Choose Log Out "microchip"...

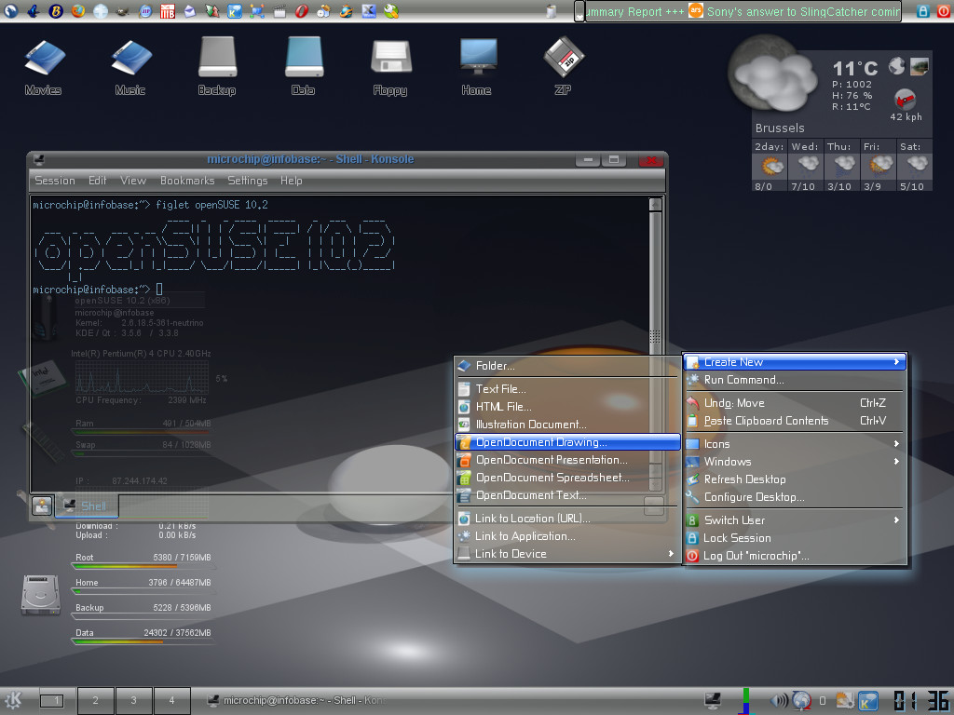point(796,556)
